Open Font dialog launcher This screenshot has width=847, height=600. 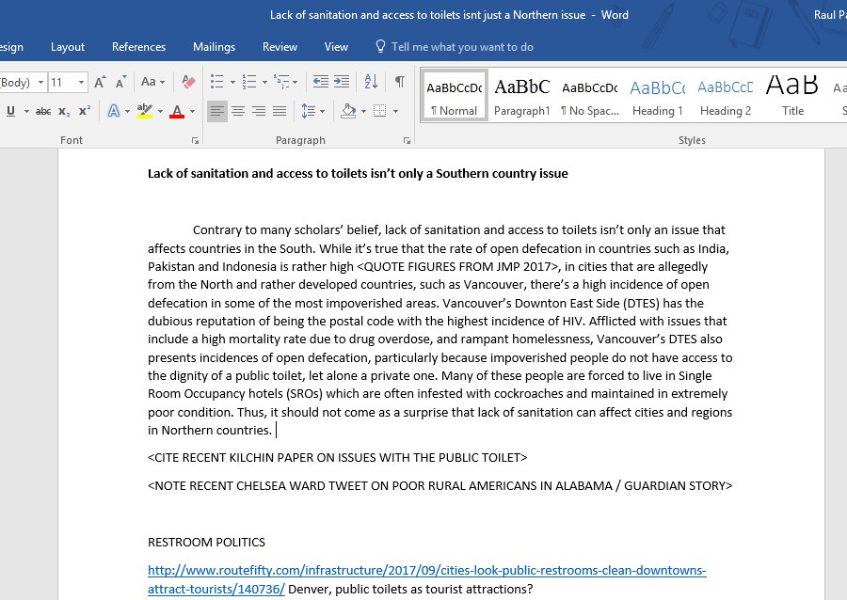195,141
